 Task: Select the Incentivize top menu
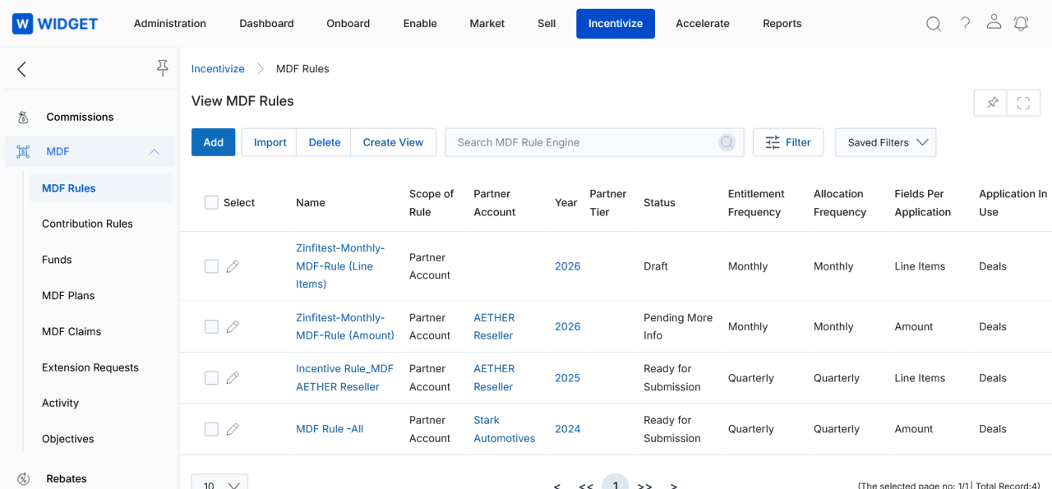click(x=616, y=24)
